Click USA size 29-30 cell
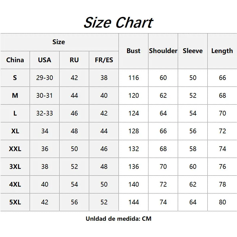The image size is (237, 237). point(44,78)
